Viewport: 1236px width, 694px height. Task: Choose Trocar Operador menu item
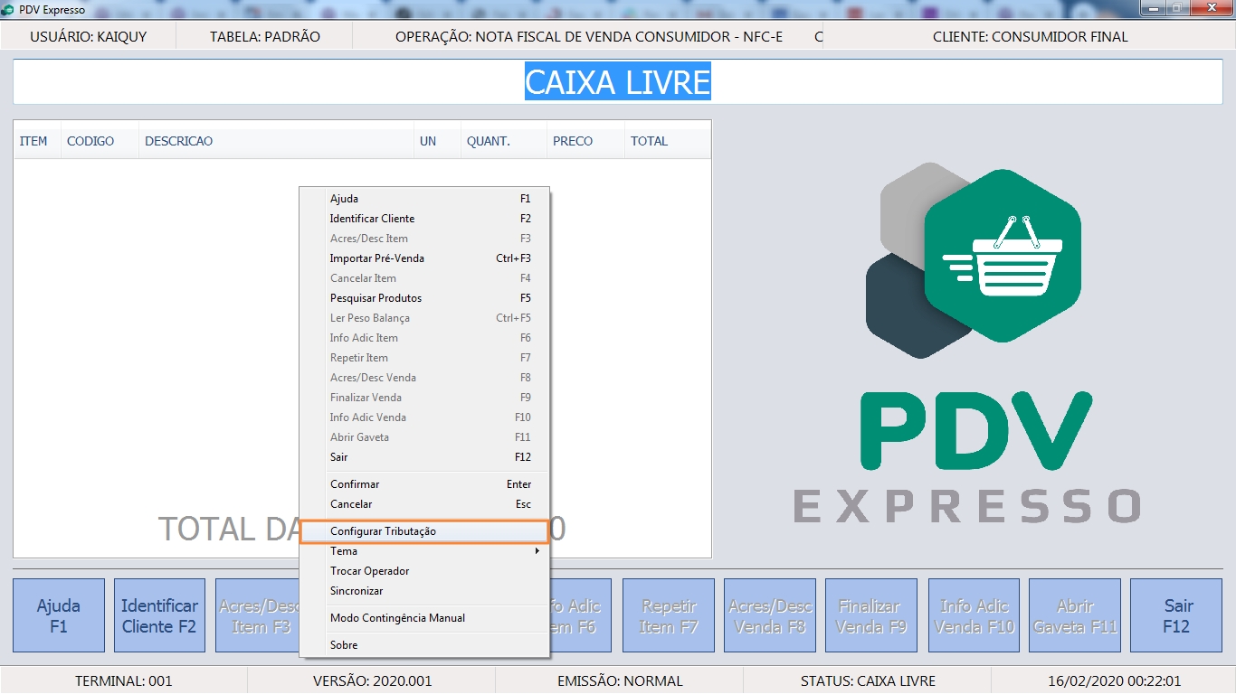tap(423, 571)
